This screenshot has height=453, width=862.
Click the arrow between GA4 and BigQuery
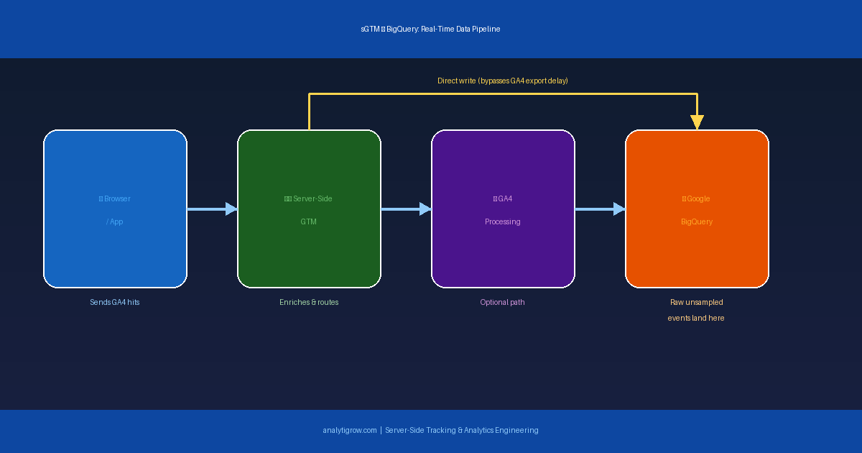601,209
